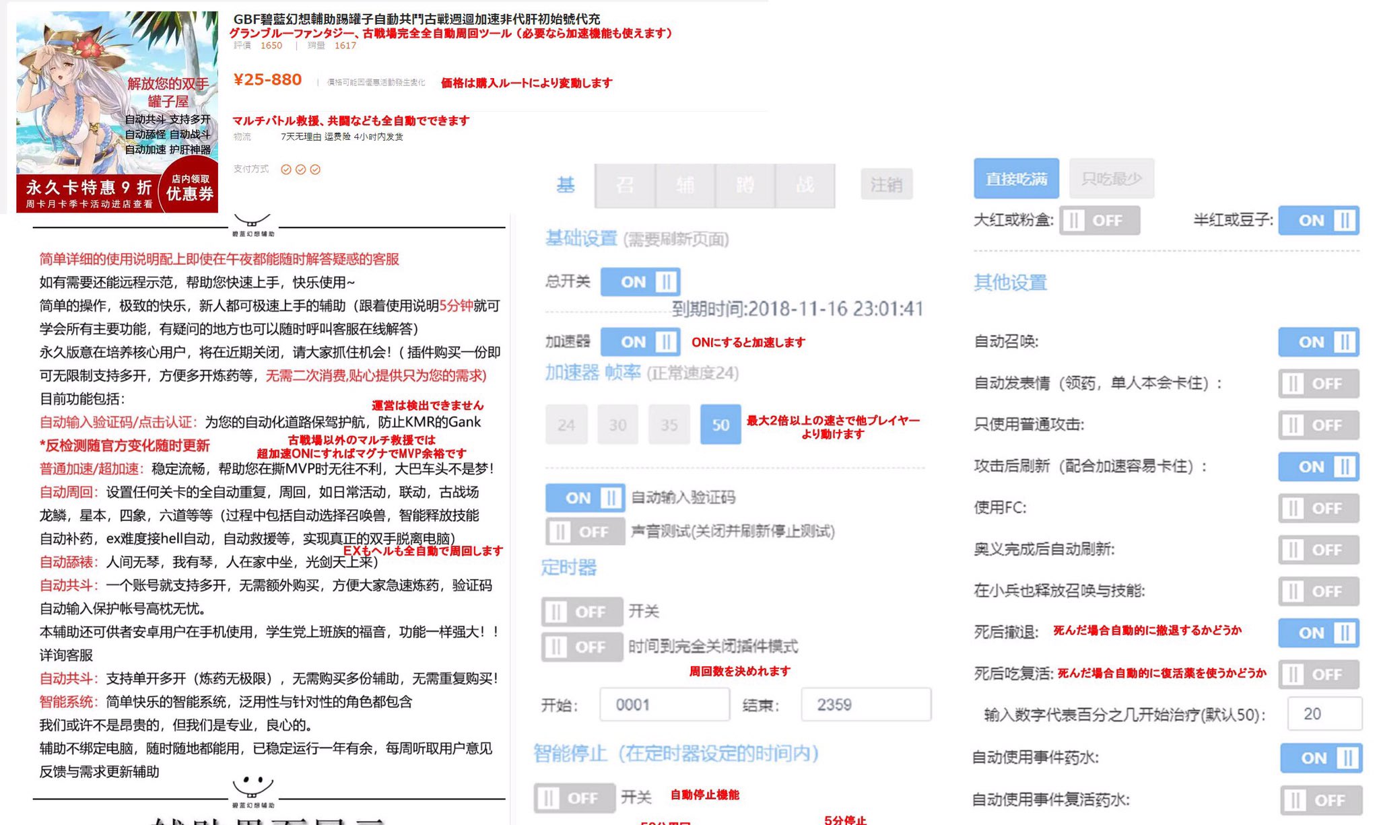Image resolution: width=1379 pixels, height=825 pixels.
Task: Open the 基 basic settings tab
Action: (566, 185)
